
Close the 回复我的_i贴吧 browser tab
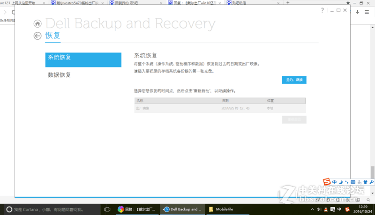coord(161,3)
